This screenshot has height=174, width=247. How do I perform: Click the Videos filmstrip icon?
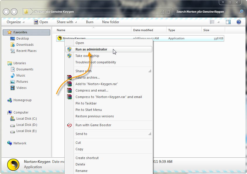pyautogui.click(x=13, y=88)
